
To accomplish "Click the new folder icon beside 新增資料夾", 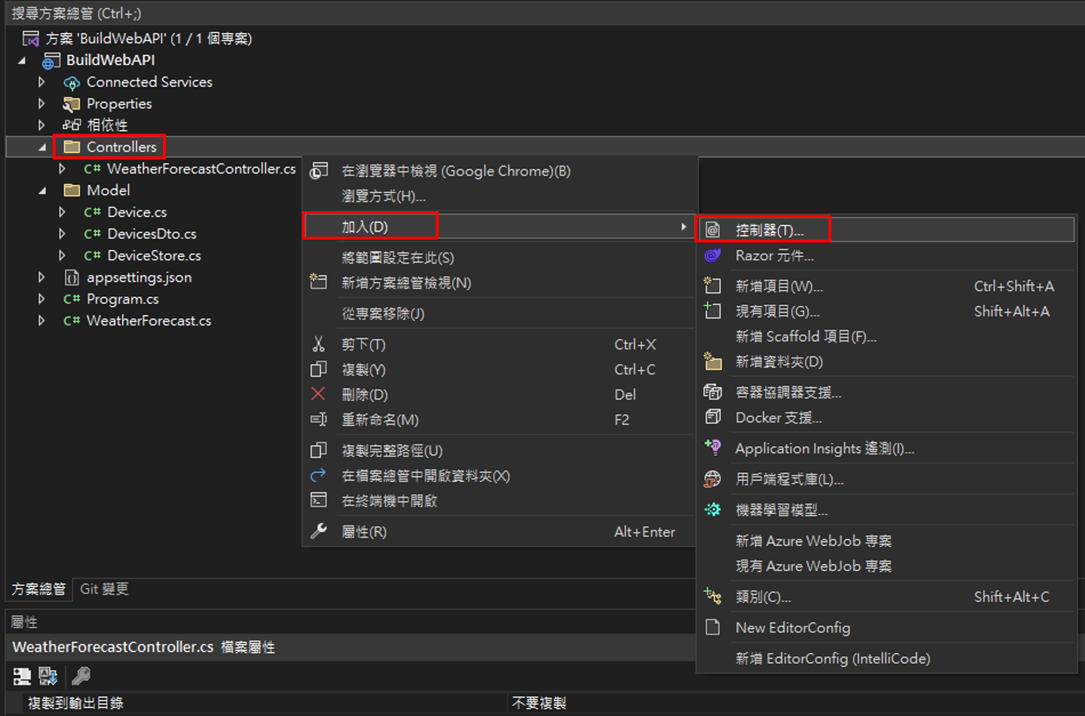I will coord(713,361).
